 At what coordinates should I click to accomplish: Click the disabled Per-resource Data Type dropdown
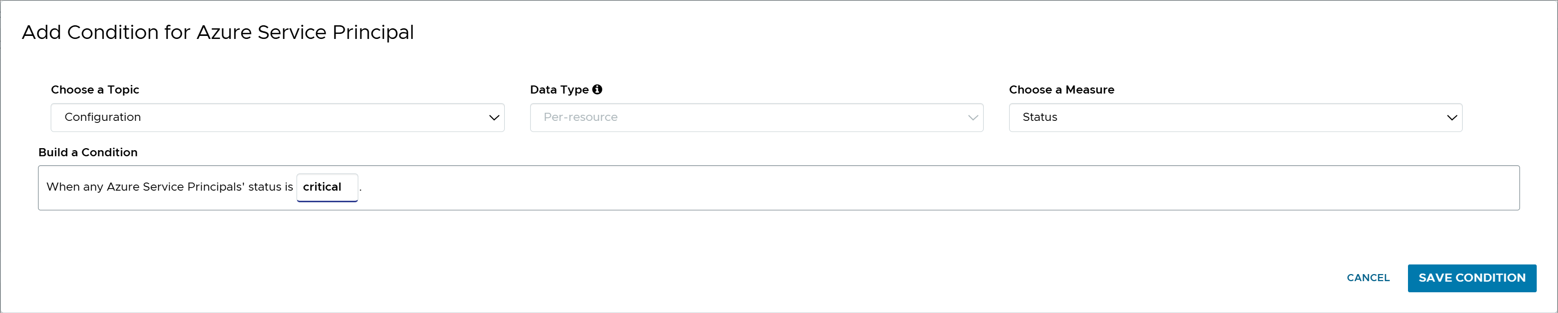pos(756,118)
